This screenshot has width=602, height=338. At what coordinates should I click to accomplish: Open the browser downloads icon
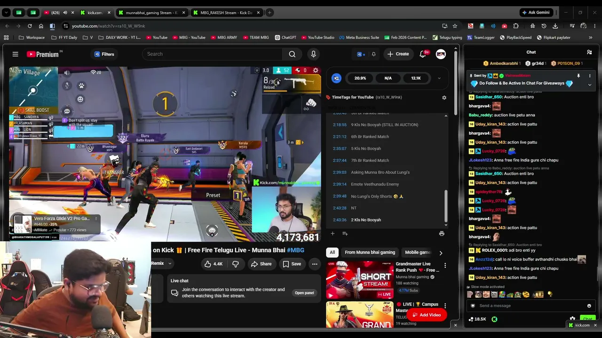click(555, 26)
